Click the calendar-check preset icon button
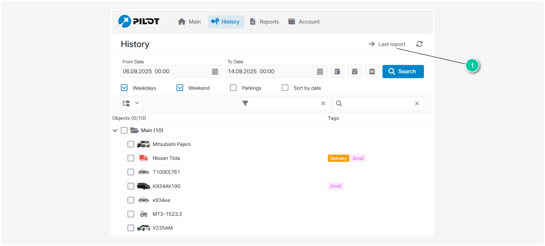Image resolution: width=545 pixels, height=246 pixels. pyautogui.click(x=355, y=71)
